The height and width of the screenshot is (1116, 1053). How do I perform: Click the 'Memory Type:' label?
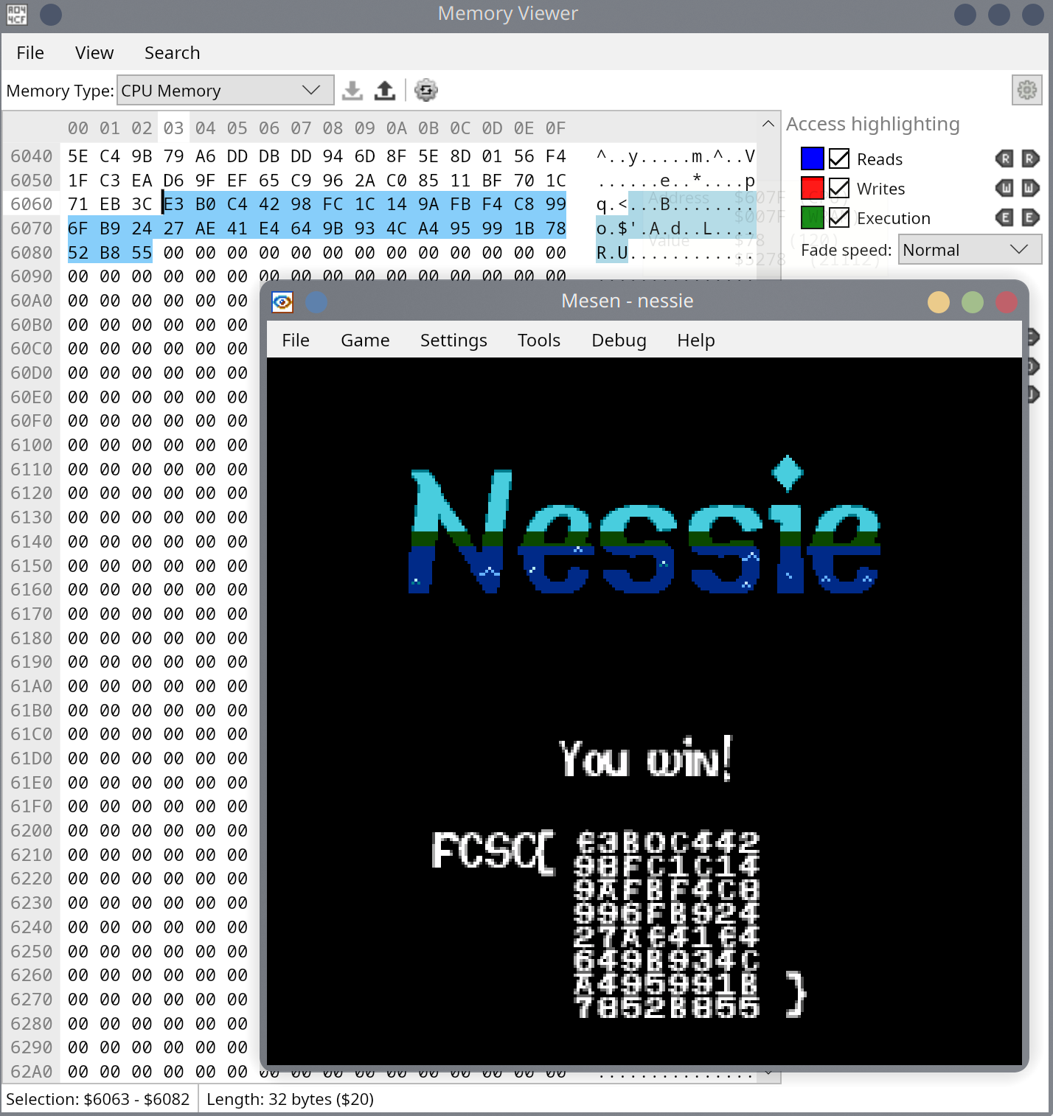(60, 91)
